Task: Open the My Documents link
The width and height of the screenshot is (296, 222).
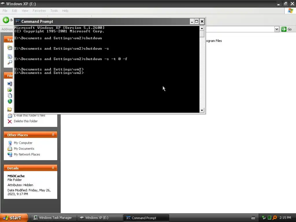Action: click(x=24, y=149)
